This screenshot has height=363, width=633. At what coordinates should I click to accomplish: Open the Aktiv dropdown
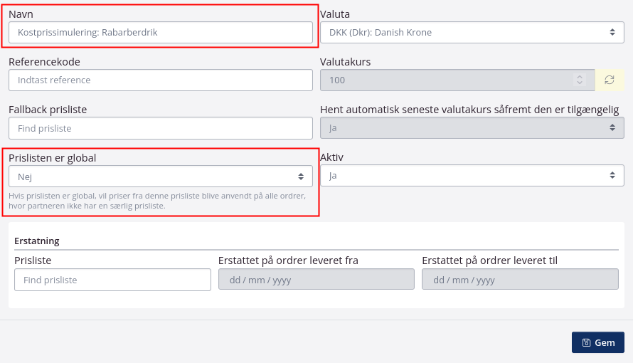coord(472,175)
